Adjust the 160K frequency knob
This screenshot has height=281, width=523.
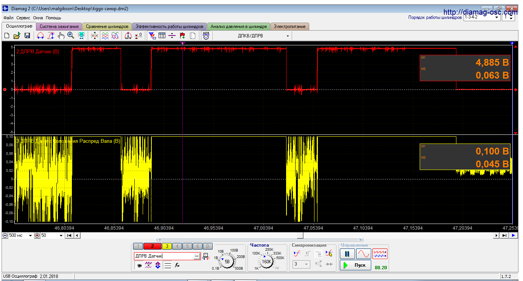266,261
